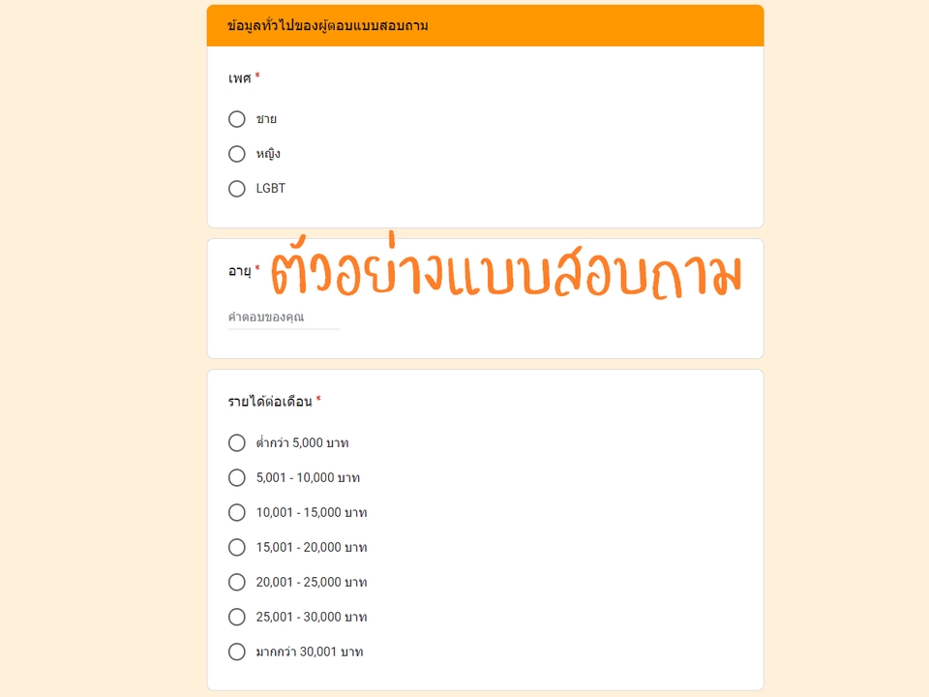Image resolution: width=929 pixels, height=697 pixels.
Task: Click the มากกว่า 30,001 บาท label text
Action: coord(310,652)
